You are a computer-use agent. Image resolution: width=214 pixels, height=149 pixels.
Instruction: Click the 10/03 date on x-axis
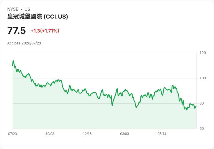pyautogui.click(x=50, y=134)
